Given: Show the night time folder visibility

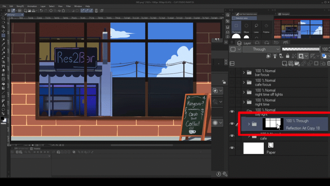Looking at the screenshot, I should (x=232, y=102).
